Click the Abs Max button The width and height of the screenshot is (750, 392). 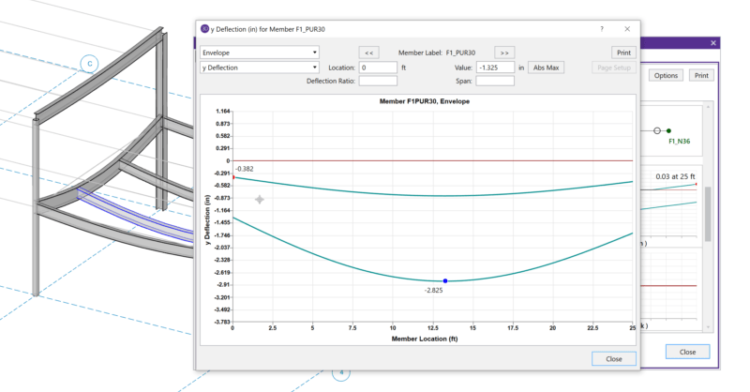click(x=546, y=68)
